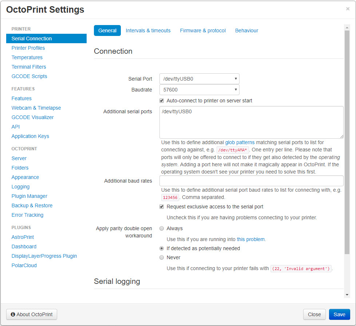
Task: Open the Server settings page
Action: point(19,159)
